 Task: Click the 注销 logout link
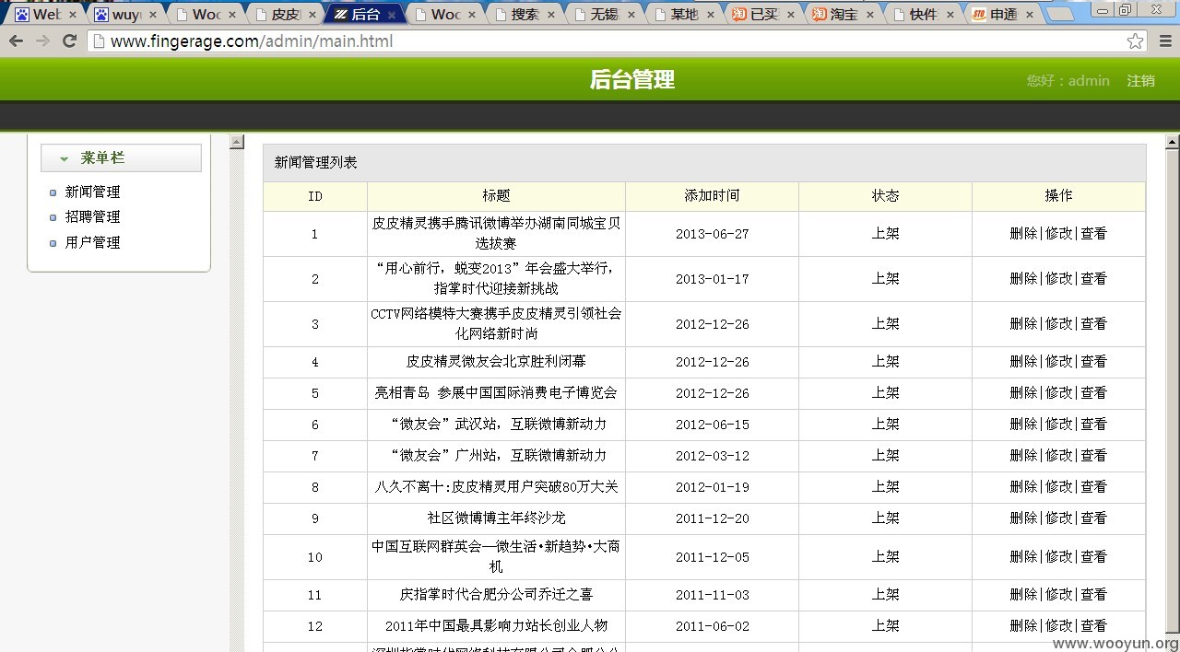pyautogui.click(x=1140, y=80)
